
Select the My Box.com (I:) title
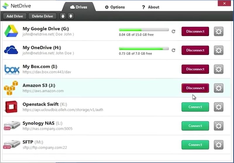(x=40, y=66)
